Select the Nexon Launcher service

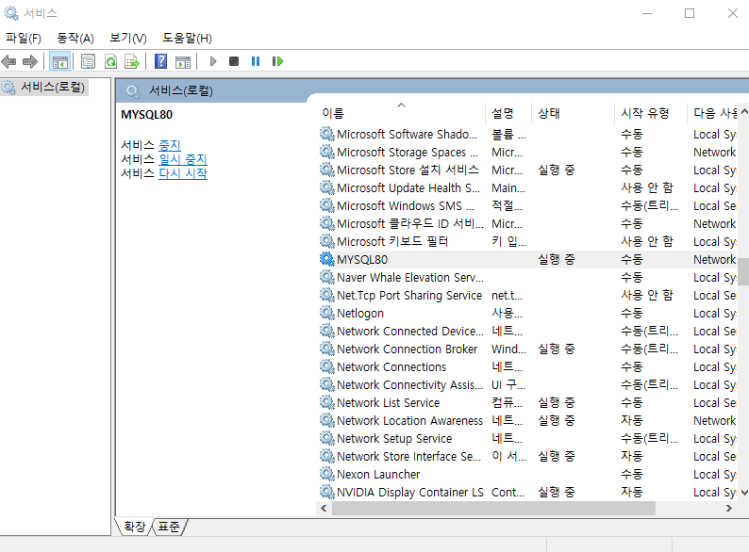pos(528,474)
